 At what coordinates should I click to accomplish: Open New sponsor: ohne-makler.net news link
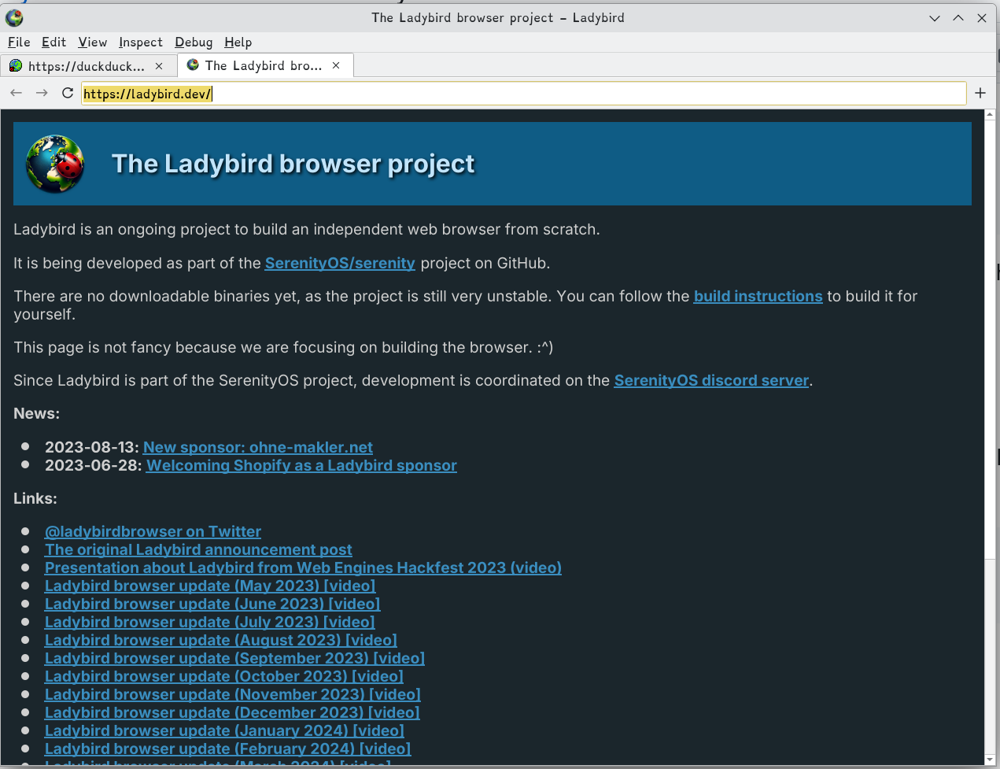click(258, 447)
